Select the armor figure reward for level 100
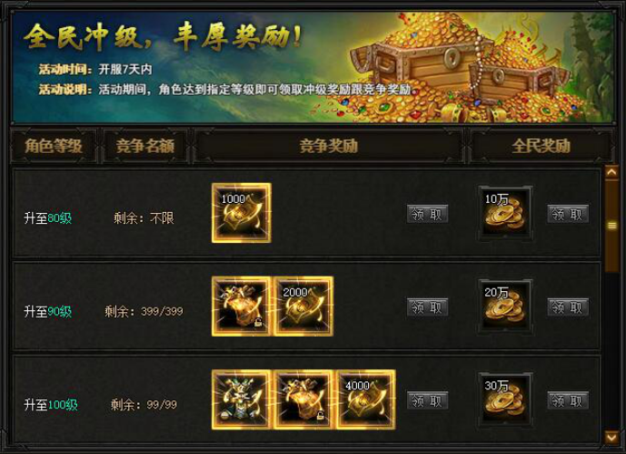This screenshot has width=626, height=454. [x=242, y=399]
